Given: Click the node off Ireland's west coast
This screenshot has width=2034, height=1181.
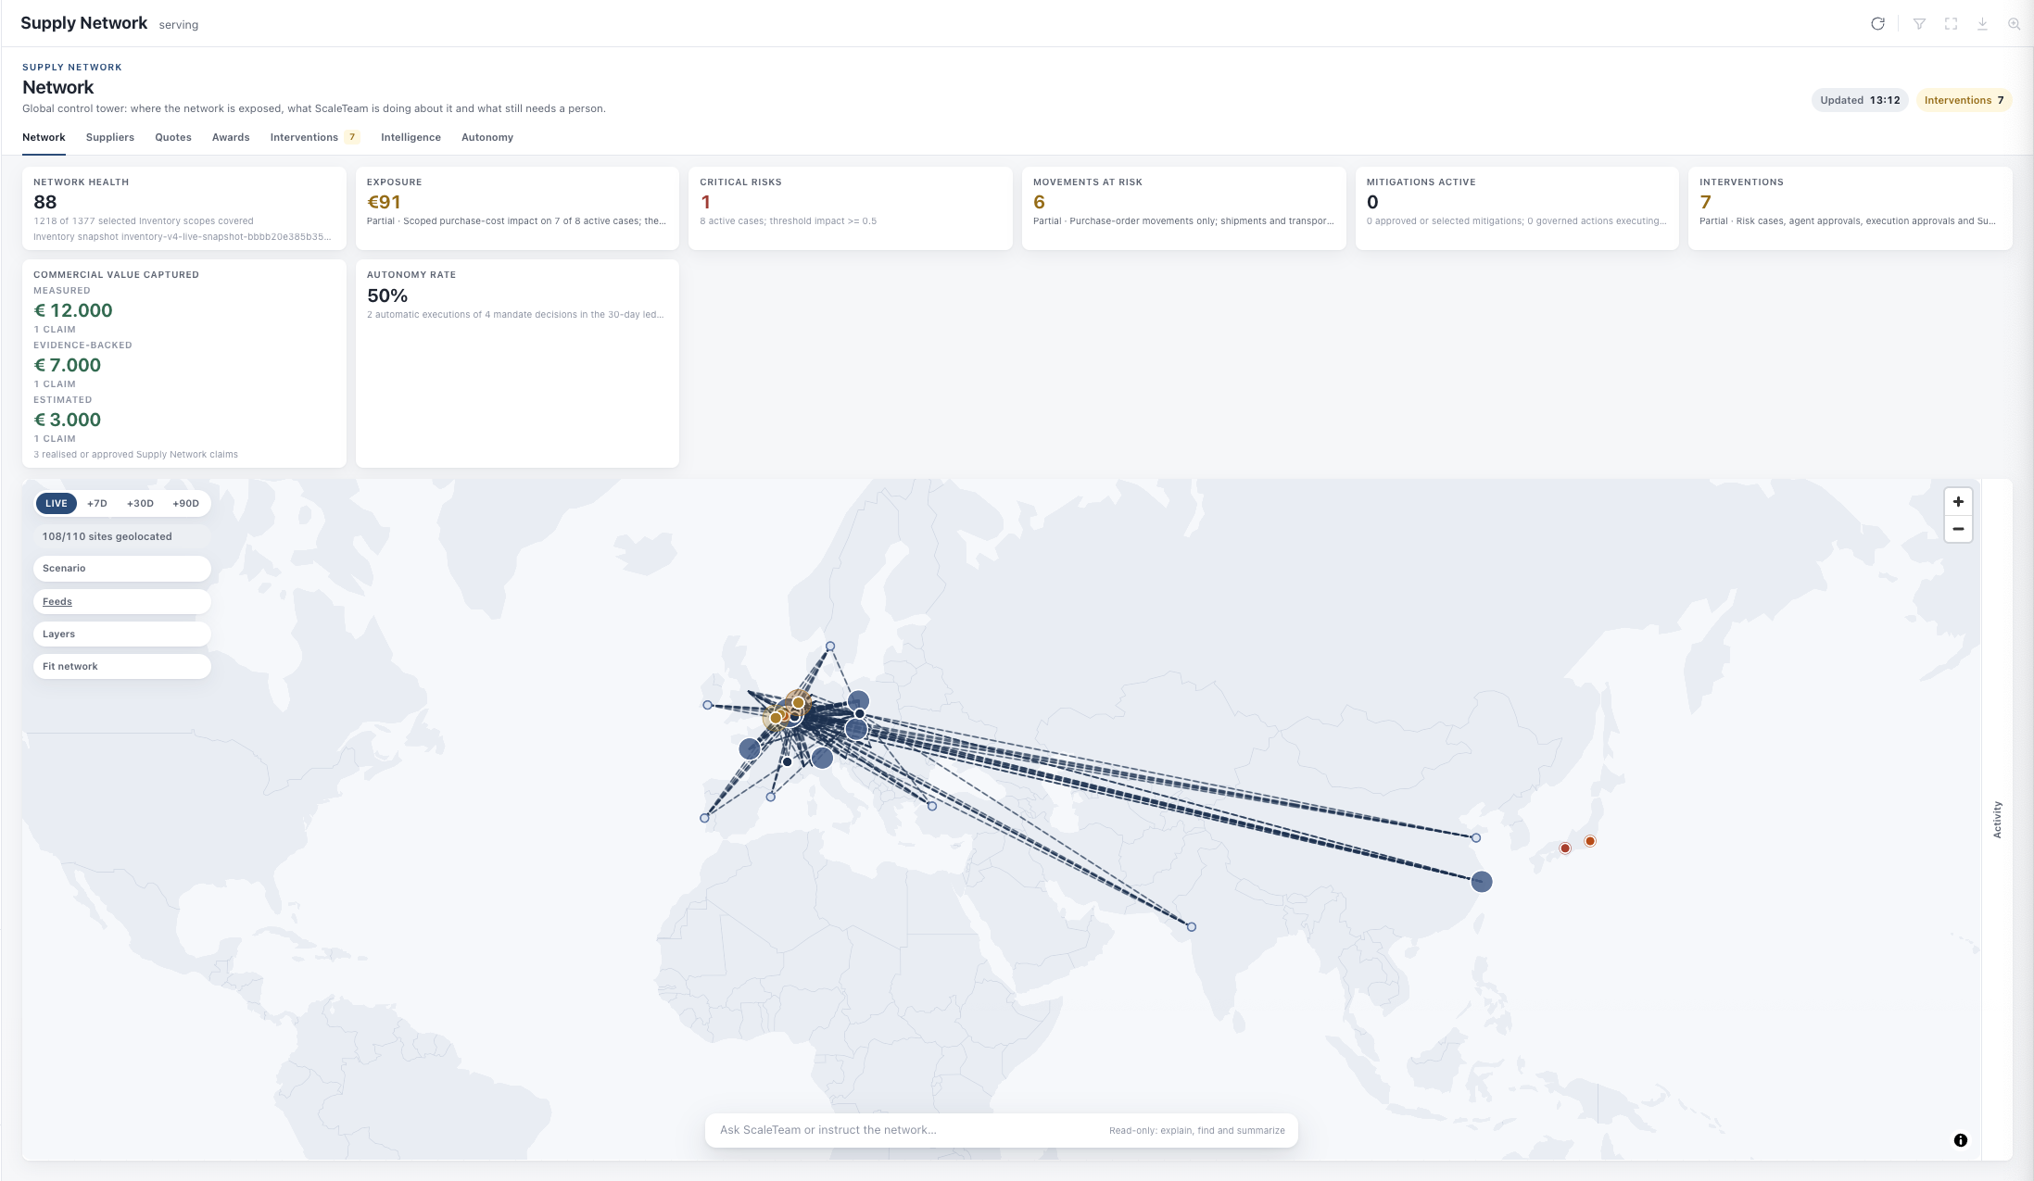Looking at the screenshot, I should pyautogui.click(x=708, y=705).
